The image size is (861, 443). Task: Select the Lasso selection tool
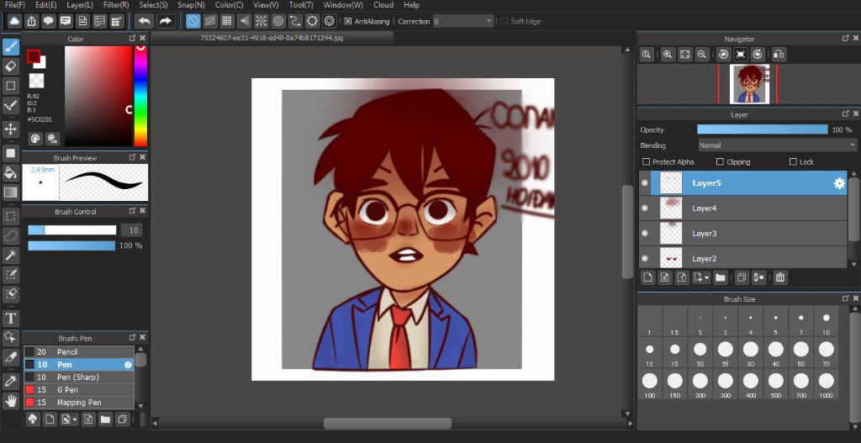pos(10,236)
